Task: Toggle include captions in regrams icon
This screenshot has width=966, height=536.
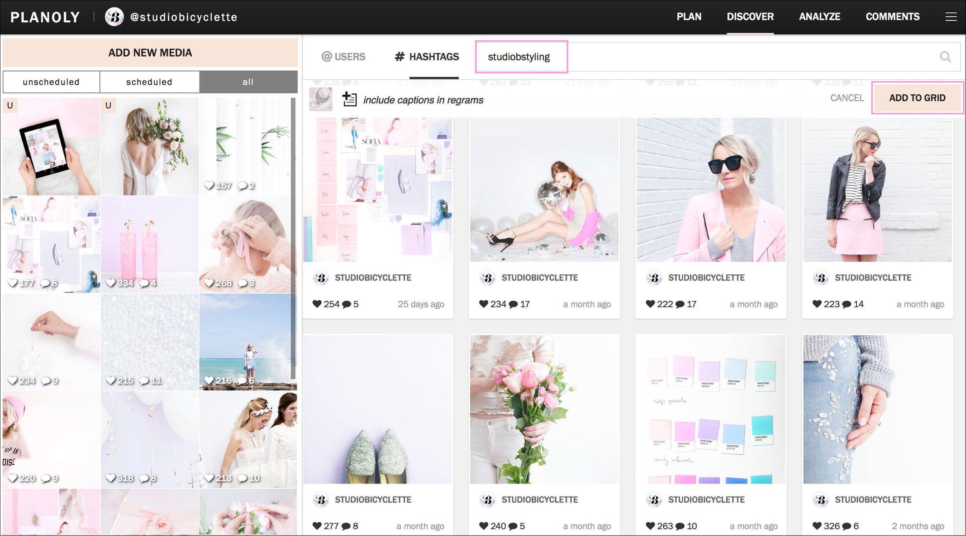Action: pyautogui.click(x=350, y=99)
